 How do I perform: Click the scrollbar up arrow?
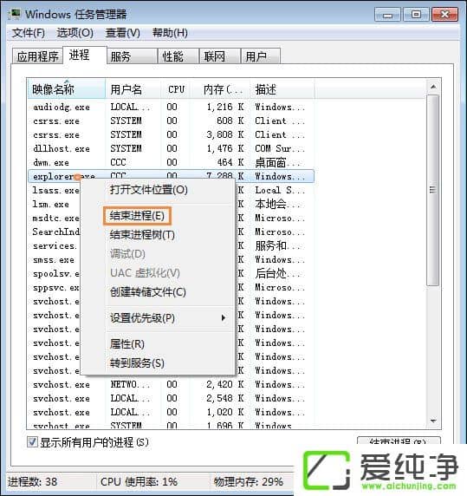[x=433, y=87]
